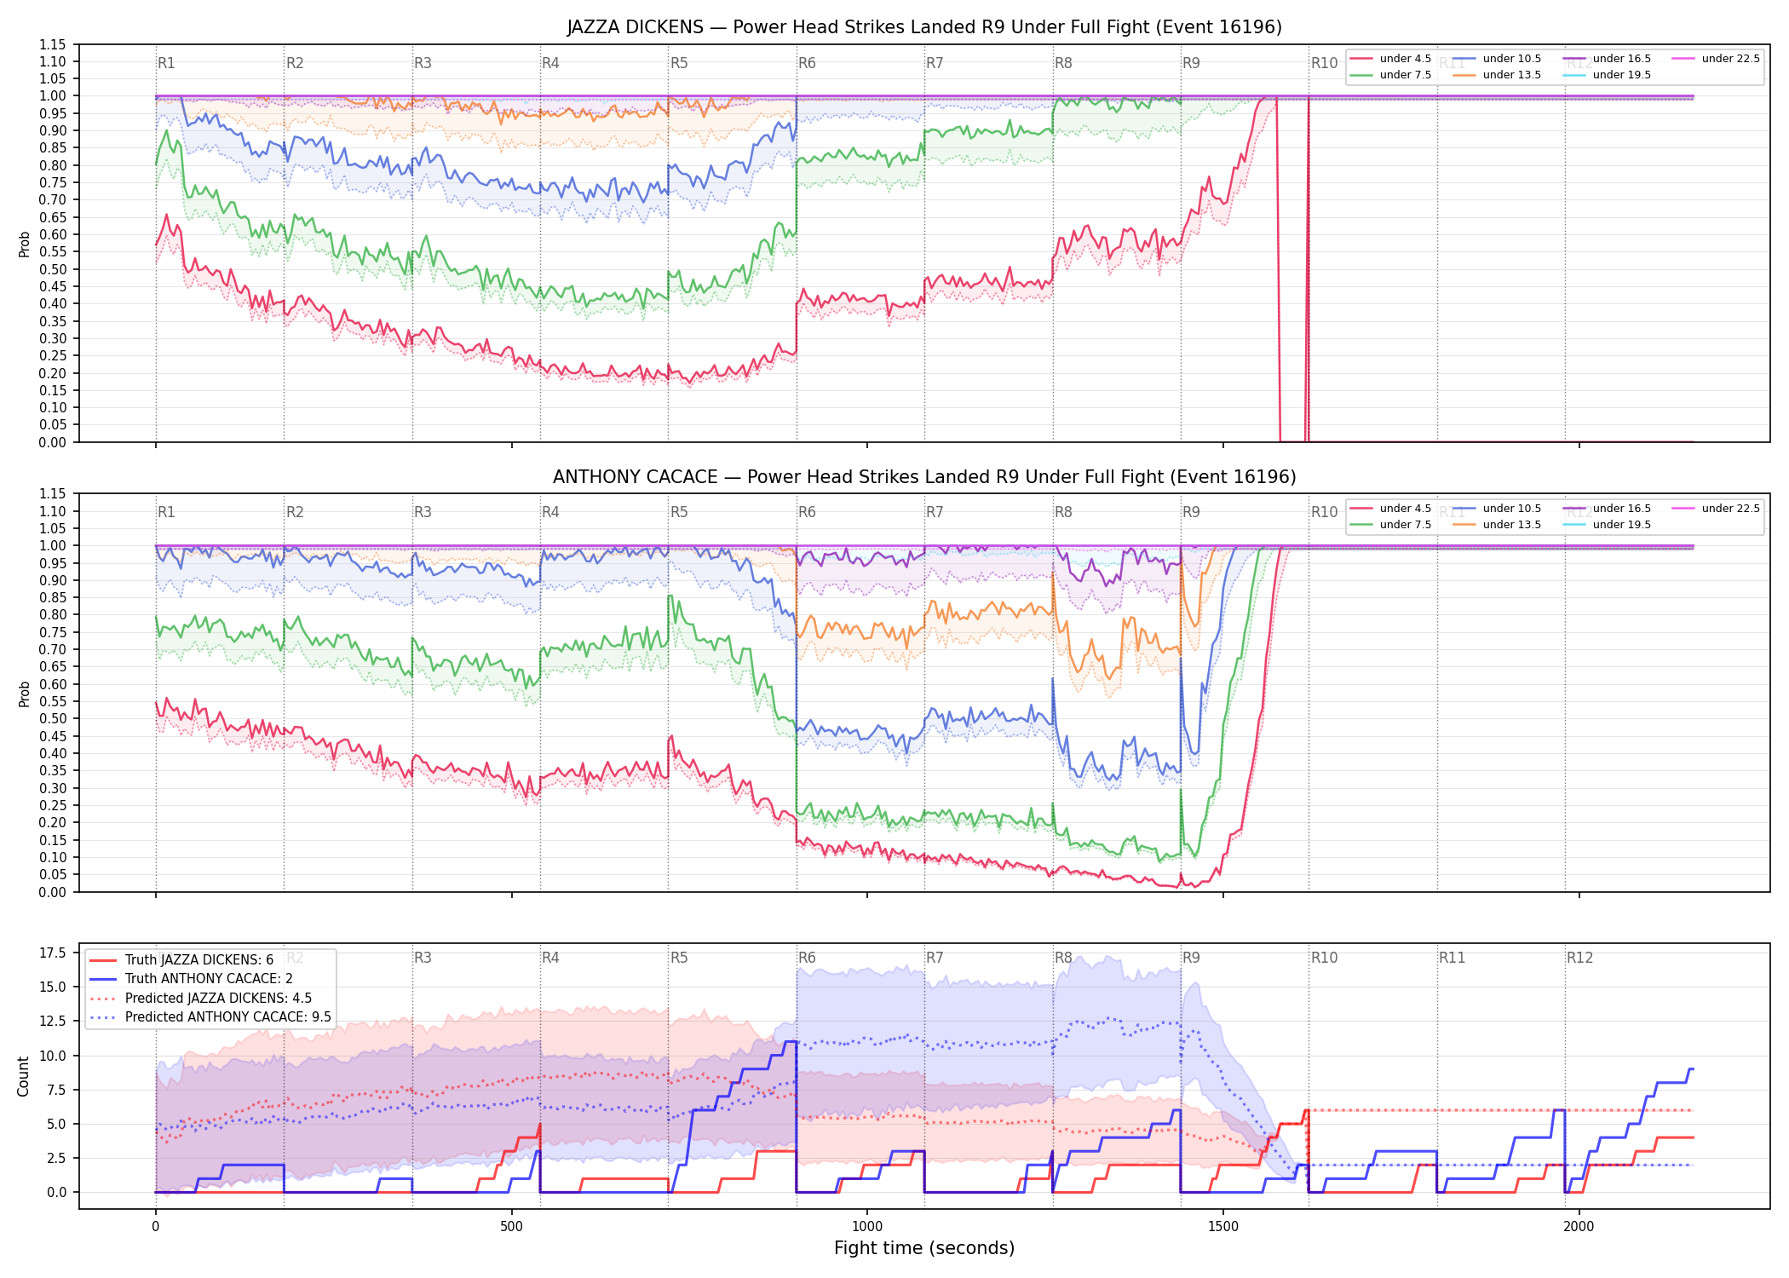The width and height of the screenshot is (1789, 1278).
Task: Click the R12 round marker in bottom chart
Action: click(1580, 958)
